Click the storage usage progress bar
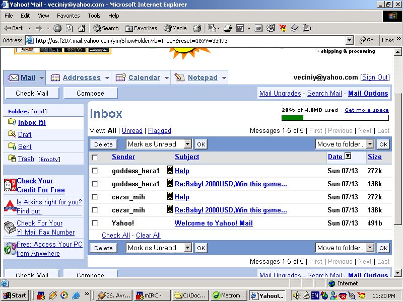 click(335, 118)
